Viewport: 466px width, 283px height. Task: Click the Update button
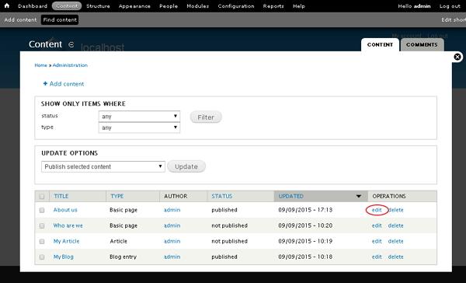point(186,166)
